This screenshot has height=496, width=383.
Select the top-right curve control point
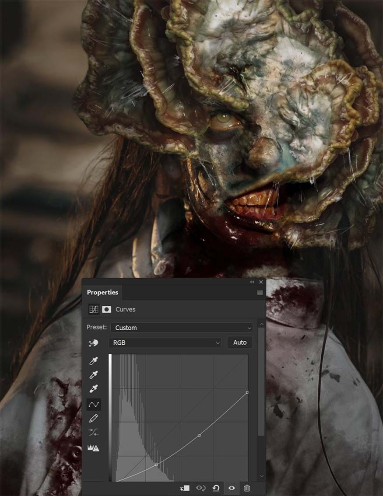[247, 392]
